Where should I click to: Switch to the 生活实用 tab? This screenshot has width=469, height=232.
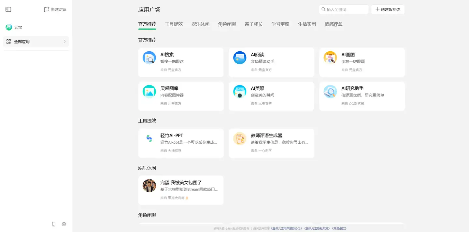[x=307, y=24]
